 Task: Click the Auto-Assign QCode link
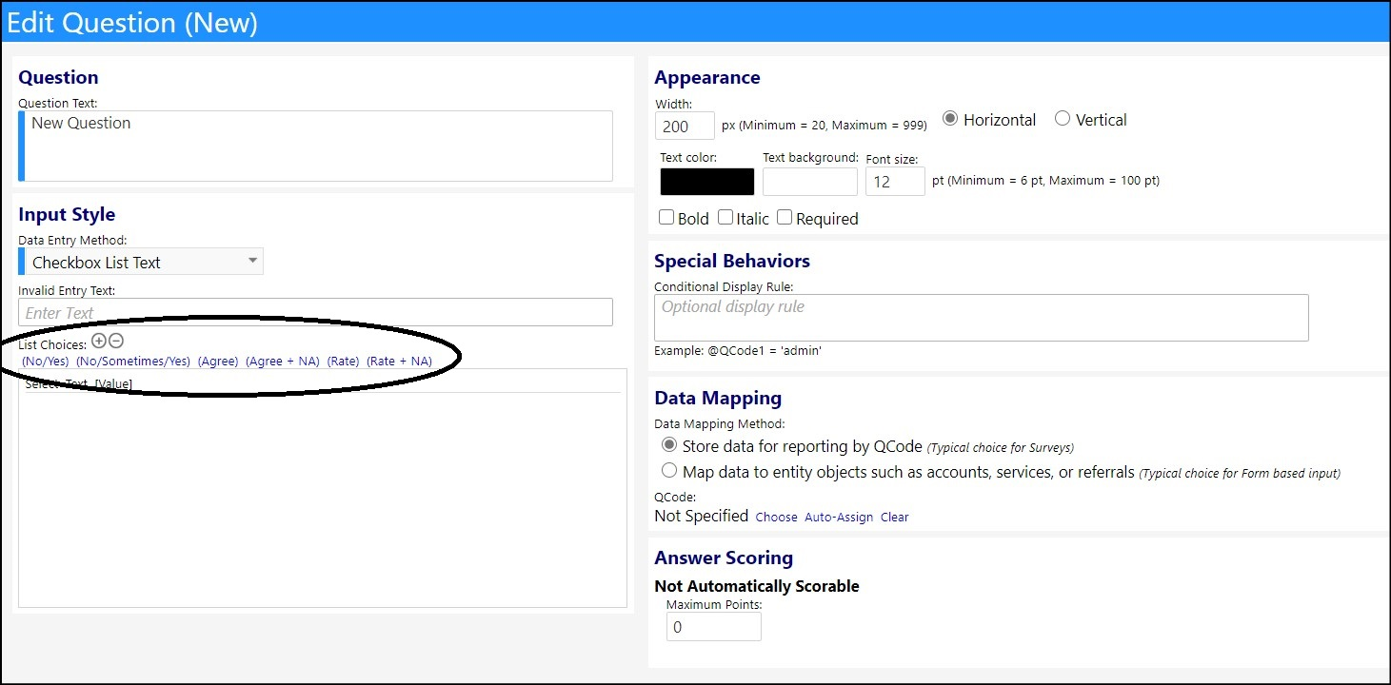[839, 518]
